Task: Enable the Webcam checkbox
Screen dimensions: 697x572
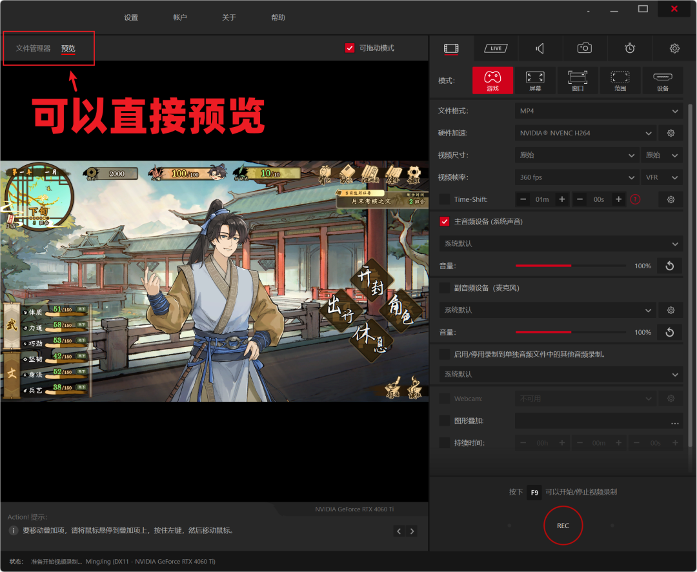Action: point(445,399)
